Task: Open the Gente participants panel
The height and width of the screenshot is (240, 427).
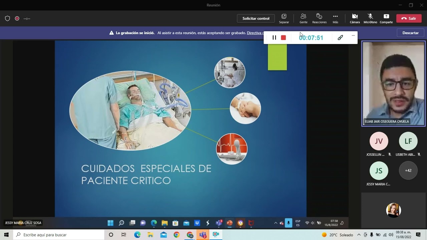Action: pos(303,18)
